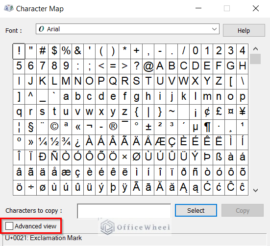The width and height of the screenshot is (270, 246).
Task: Pick the uppercase Thorn Þ character
Action: (207, 157)
